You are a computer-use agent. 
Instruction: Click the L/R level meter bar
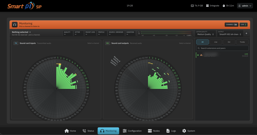point(166,33)
